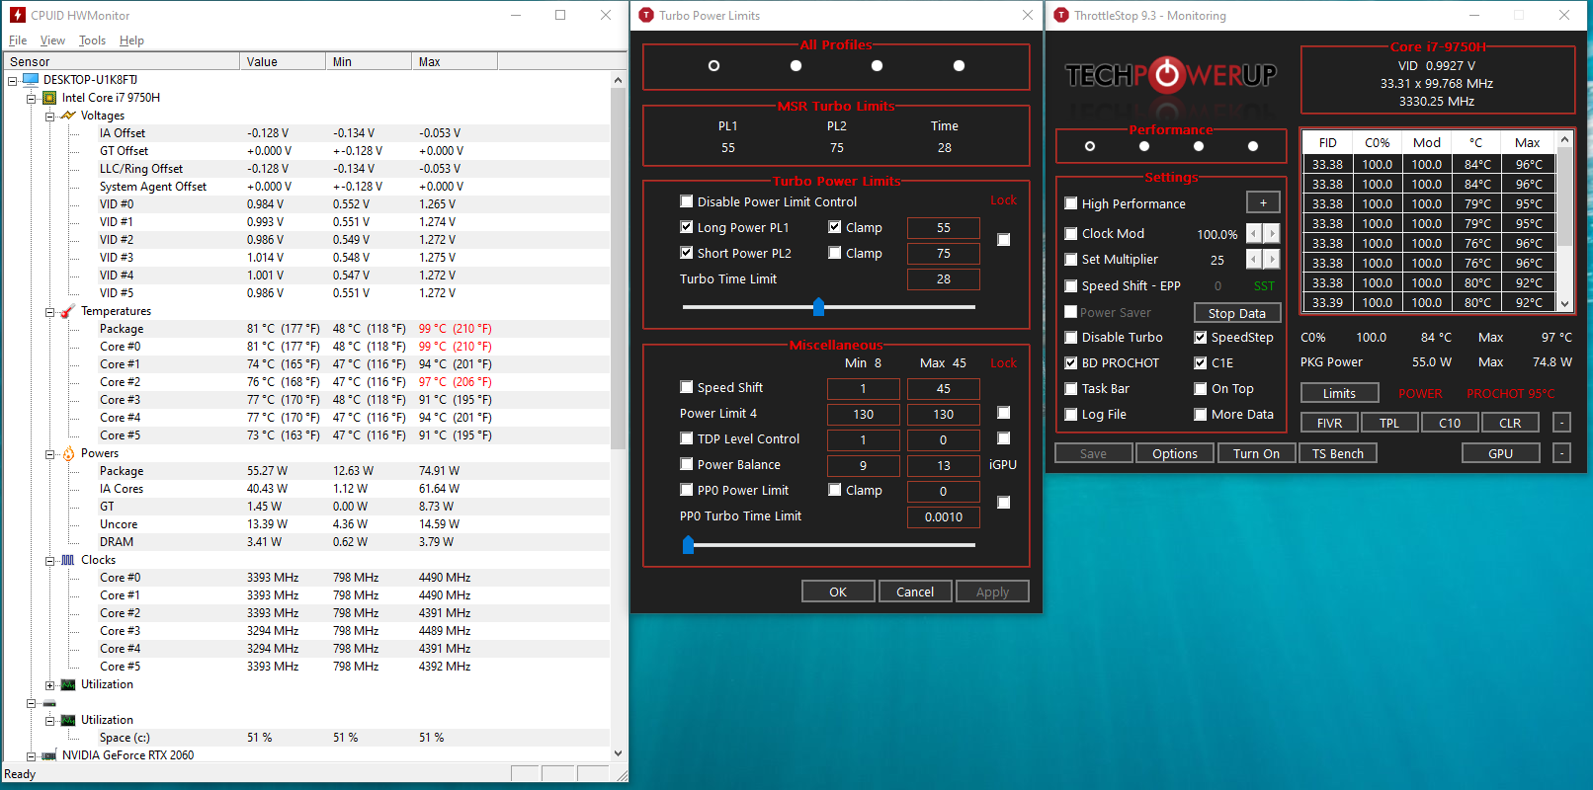Viewport: 1593px width, 790px height.
Task: Click the TS Bench button
Action: (1338, 453)
